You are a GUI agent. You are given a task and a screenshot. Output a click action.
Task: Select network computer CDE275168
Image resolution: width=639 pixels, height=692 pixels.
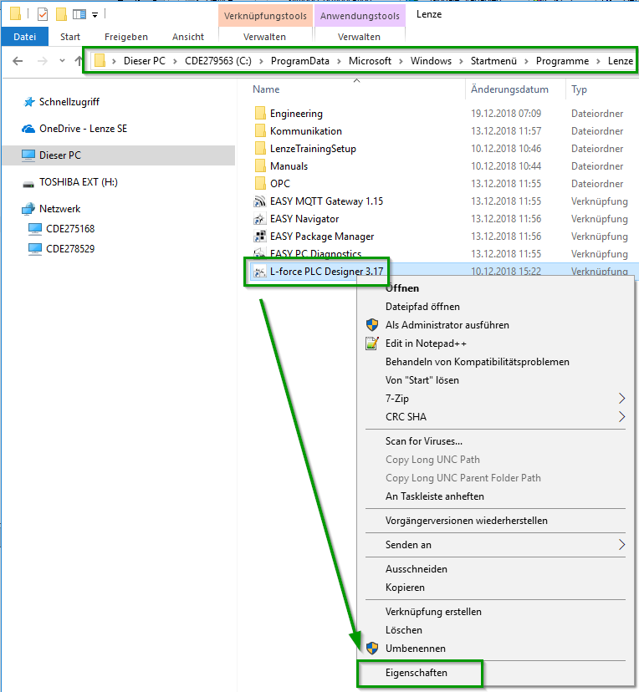tap(70, 228)
